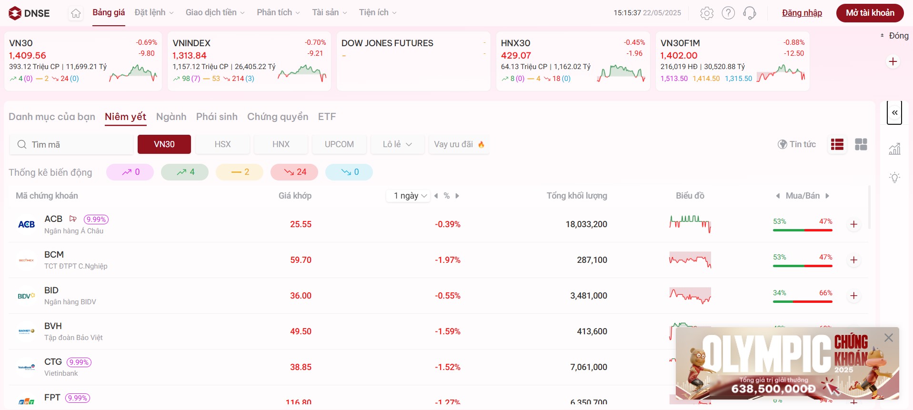Expand Tiện ích menu
This screenshot has width=913, height=410.
click(x=378, y=12)
